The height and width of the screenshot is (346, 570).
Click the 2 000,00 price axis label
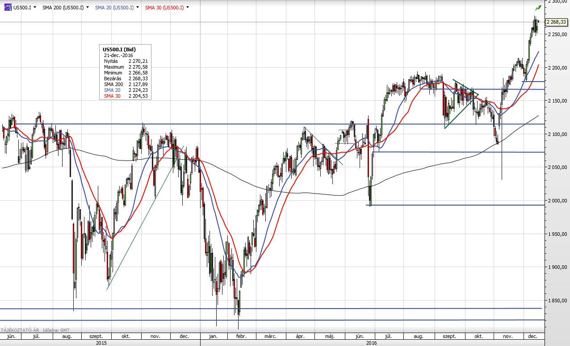click(x=557, y=201)
